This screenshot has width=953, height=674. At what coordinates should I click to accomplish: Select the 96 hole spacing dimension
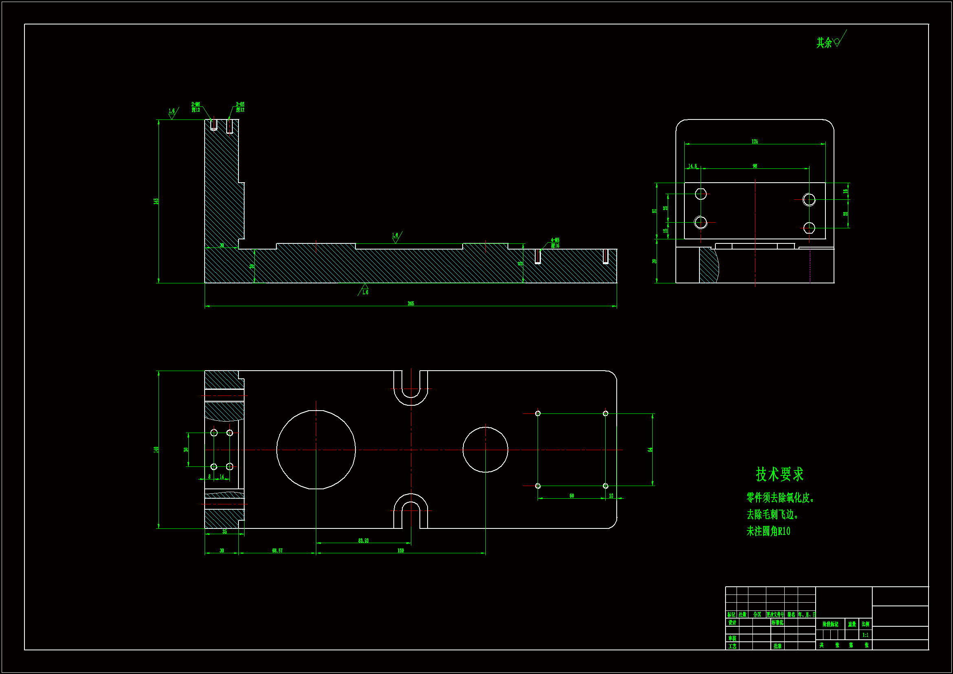point(754,166)
